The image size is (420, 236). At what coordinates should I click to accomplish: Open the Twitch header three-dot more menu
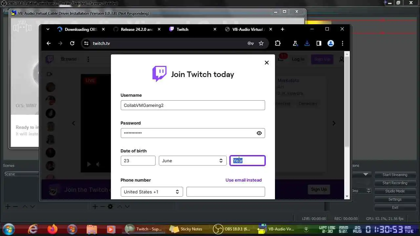[88, 59]
